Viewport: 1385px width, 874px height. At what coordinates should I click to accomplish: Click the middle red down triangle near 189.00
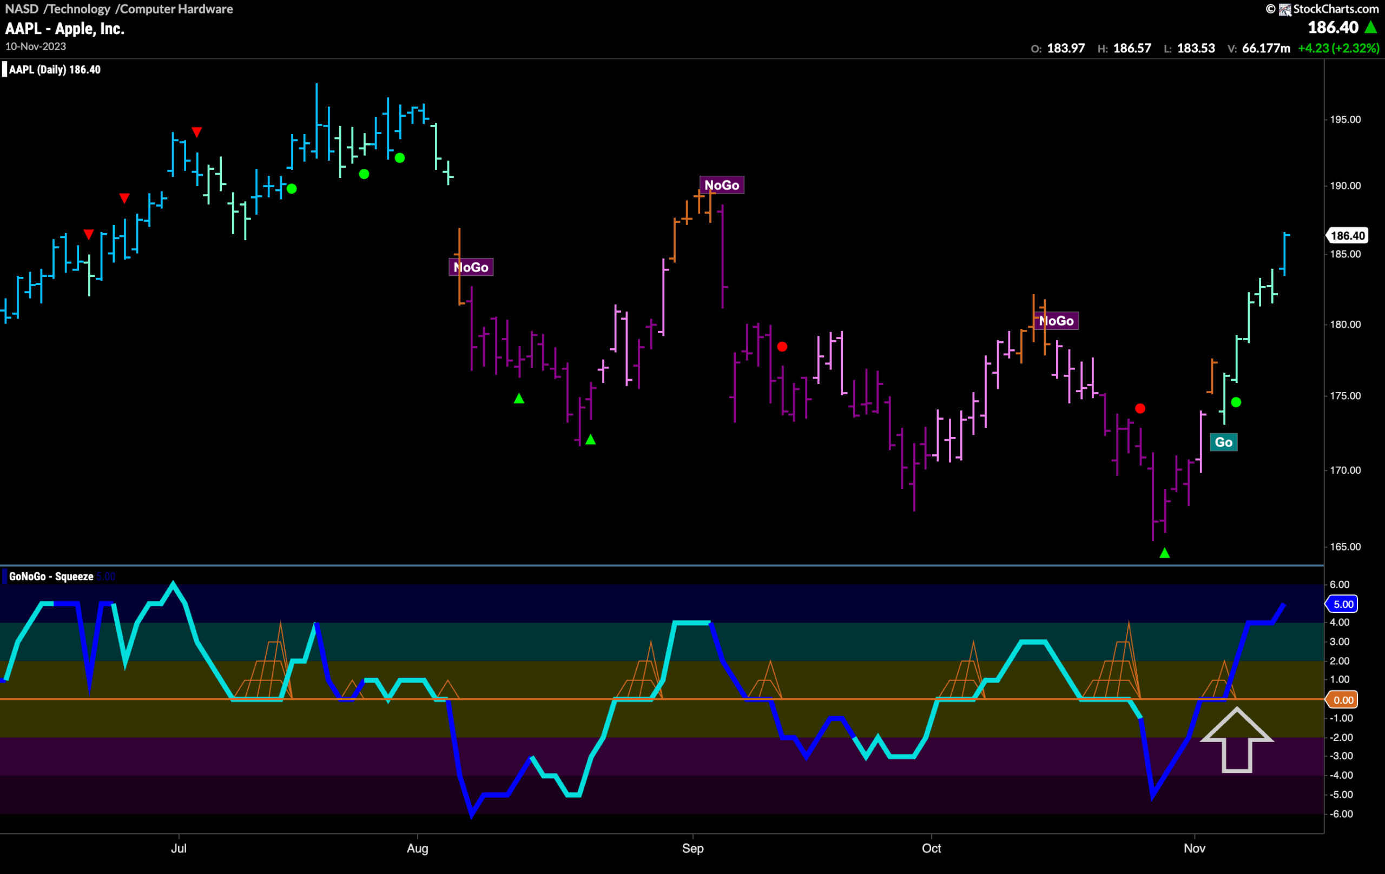124,198
